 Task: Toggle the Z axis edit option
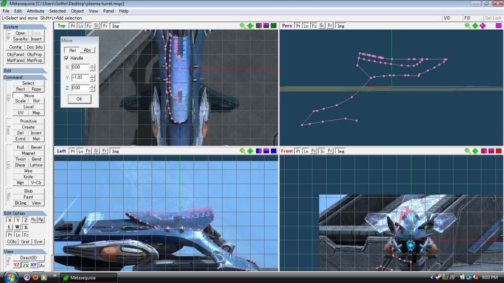pos(26,220)
